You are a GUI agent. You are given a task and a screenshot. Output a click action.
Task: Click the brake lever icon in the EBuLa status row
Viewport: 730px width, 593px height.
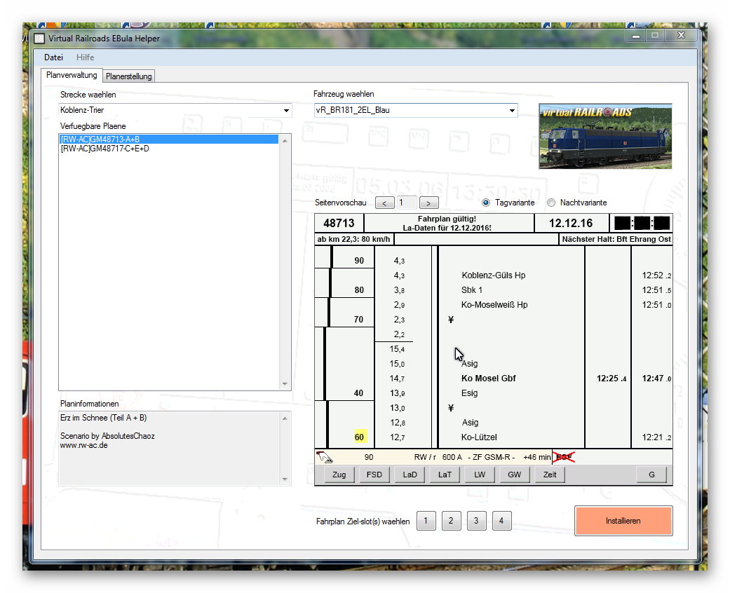pyautogui.click(x=325, y=458)
